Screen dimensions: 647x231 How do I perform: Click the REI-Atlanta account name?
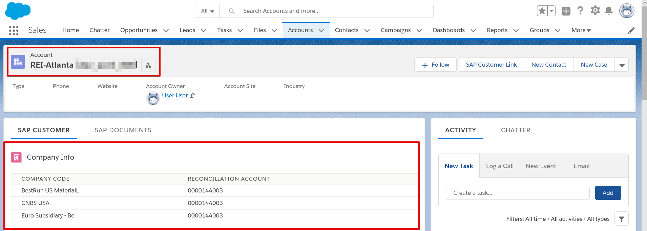52,65
